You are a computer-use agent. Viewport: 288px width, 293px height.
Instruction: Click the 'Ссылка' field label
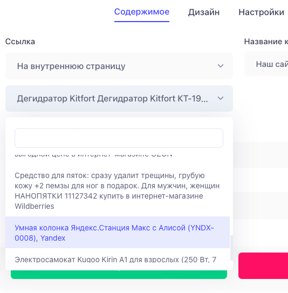tap(20, 42)
